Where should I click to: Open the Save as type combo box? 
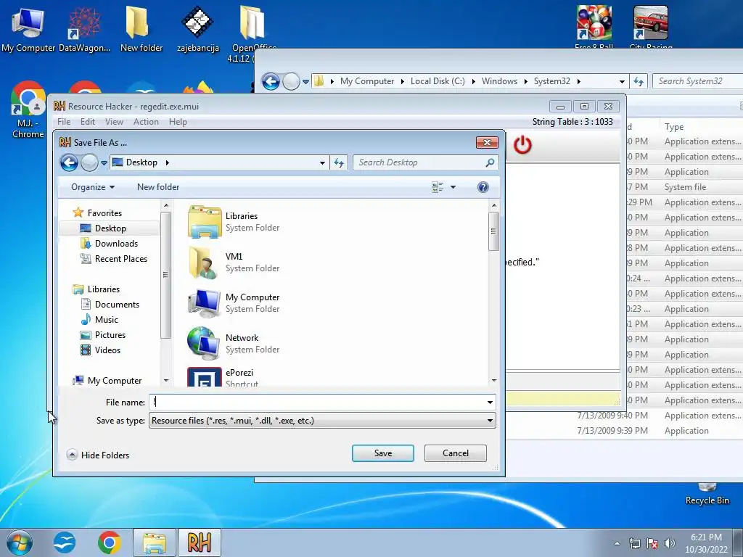[x=322, y=421]
